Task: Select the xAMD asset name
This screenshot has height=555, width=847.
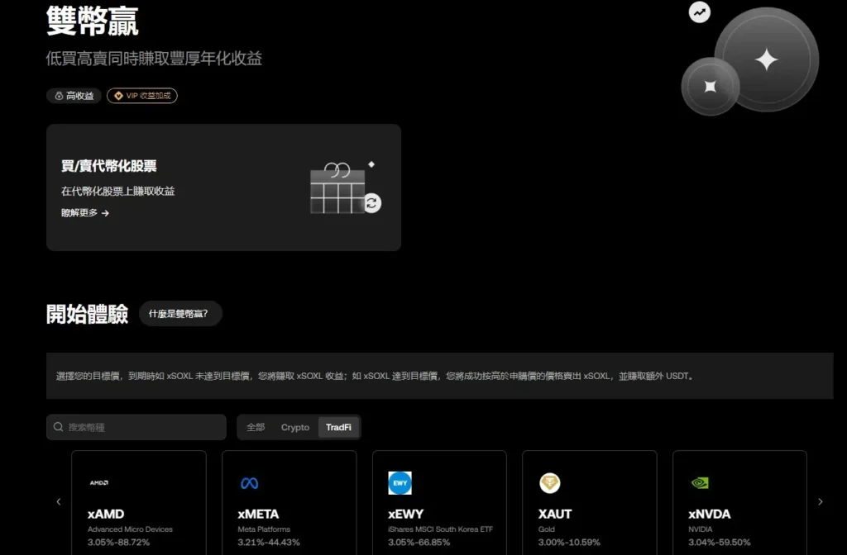Action: click(106, 514)
